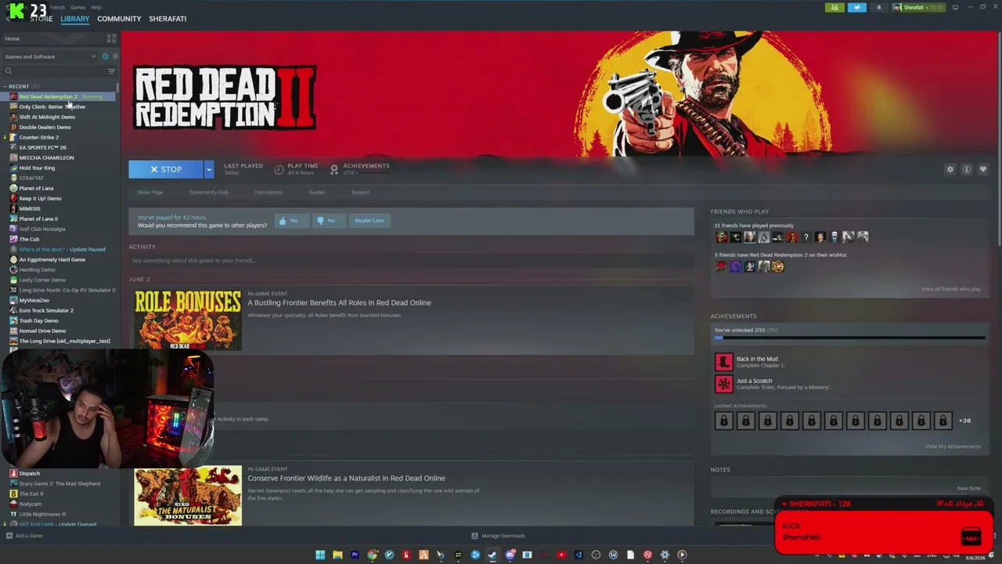1002x564 pixels.
Task: Open File Explorer from the taskbar
Action: click(337, 555)
